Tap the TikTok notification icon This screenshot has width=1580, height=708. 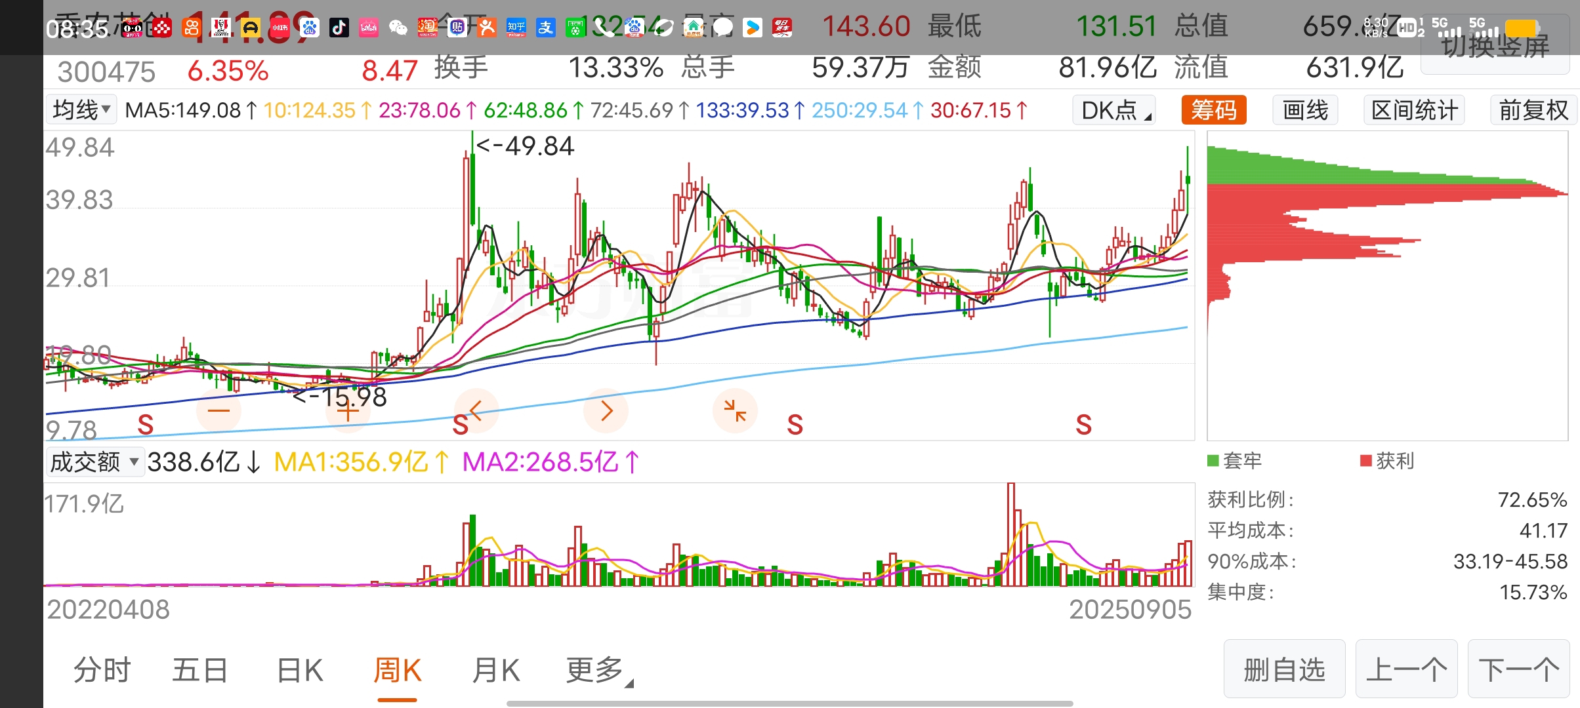point(339,28)
